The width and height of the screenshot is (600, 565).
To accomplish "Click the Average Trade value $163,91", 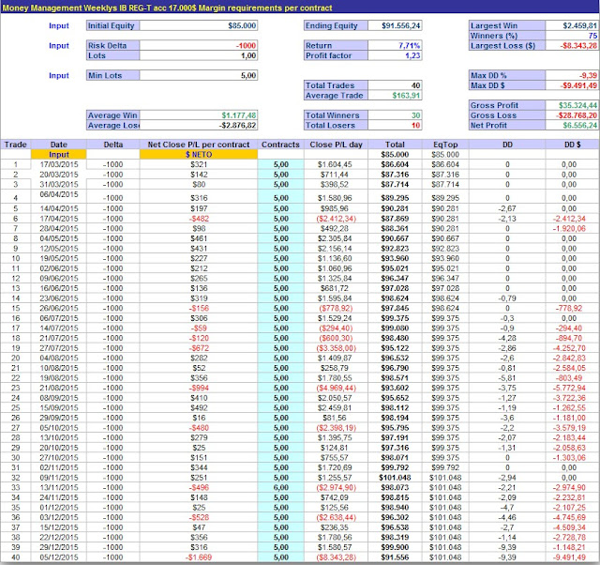I will pyautogui.click(x=395, y=96).
